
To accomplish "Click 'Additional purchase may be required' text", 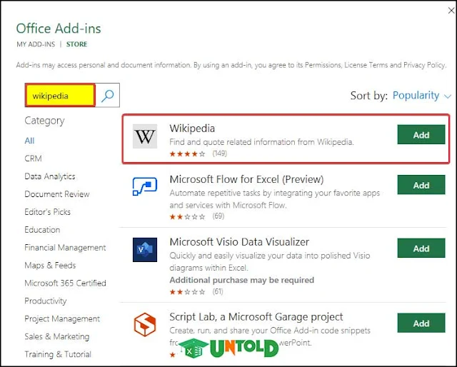I will click(x=242, y=280).
